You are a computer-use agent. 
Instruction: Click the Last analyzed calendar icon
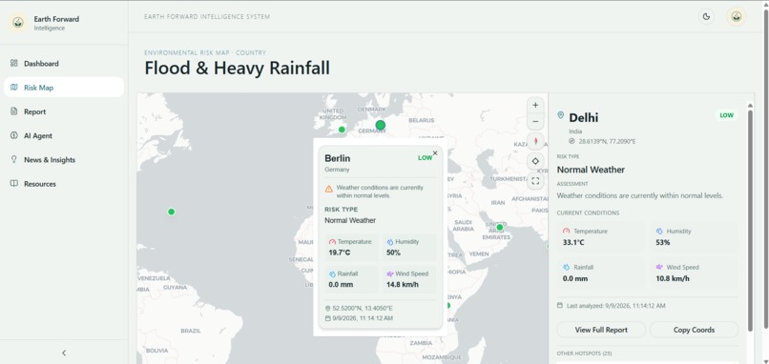pyautogui.click(x=560, y=305)
